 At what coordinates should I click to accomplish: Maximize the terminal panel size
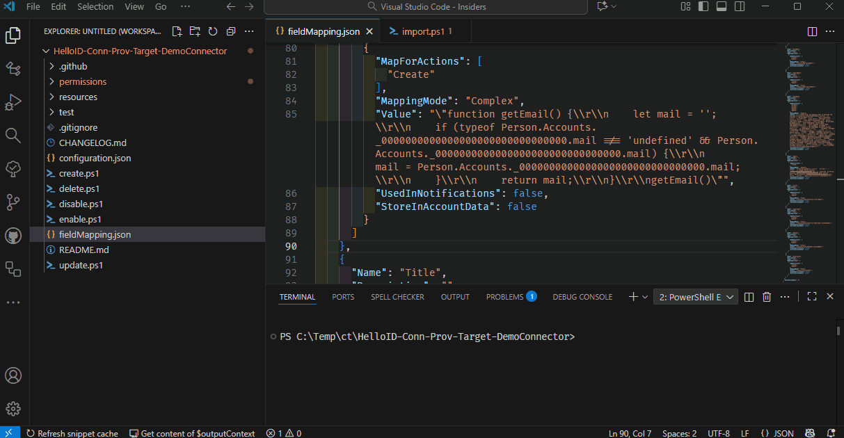812,297
